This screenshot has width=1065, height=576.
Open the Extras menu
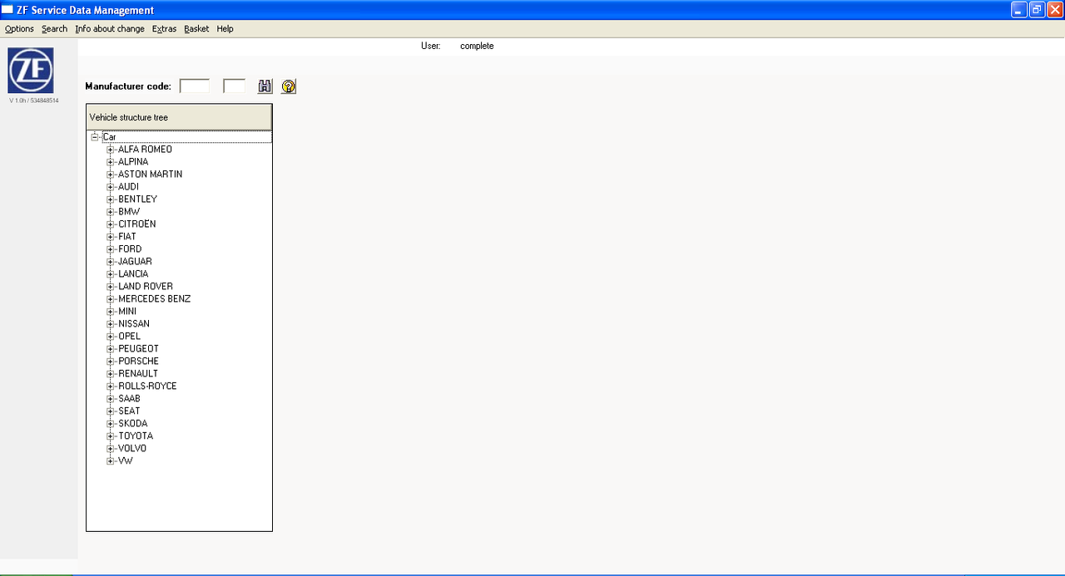tap(165, 29)
